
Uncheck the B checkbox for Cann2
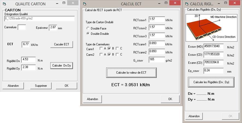[109, 54]
